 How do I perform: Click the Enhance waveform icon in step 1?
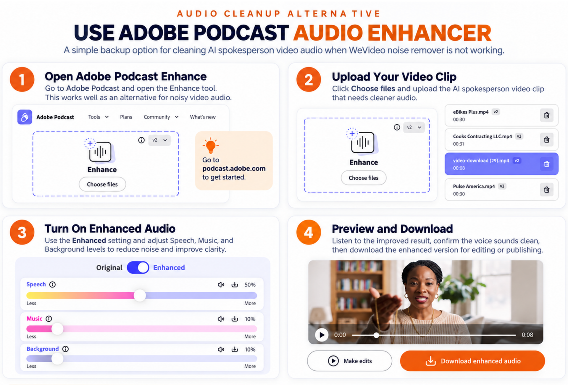click(100, 151)
